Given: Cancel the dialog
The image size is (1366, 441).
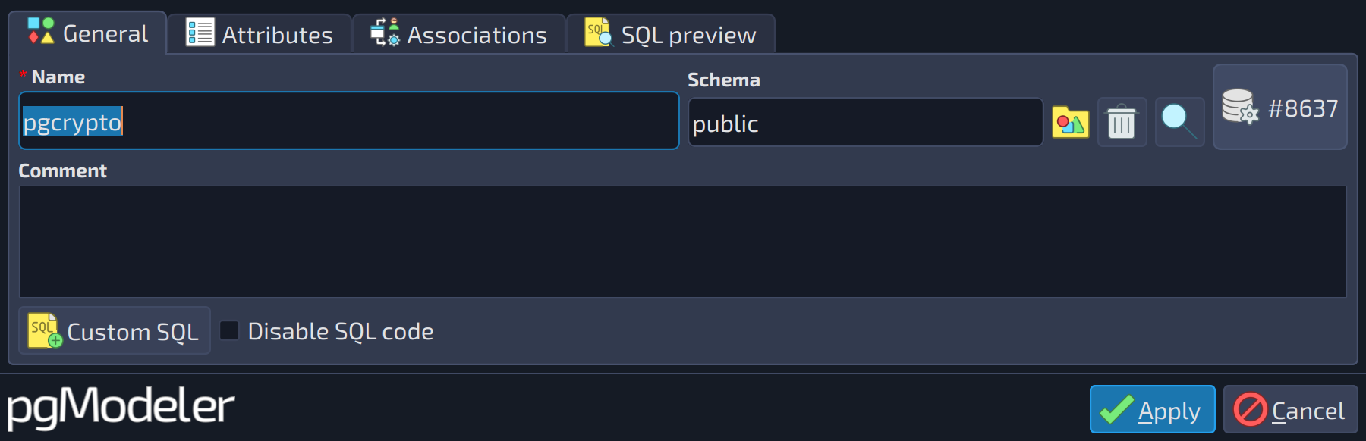Looking at the screenshot, I should click(x=1290, y=410).
